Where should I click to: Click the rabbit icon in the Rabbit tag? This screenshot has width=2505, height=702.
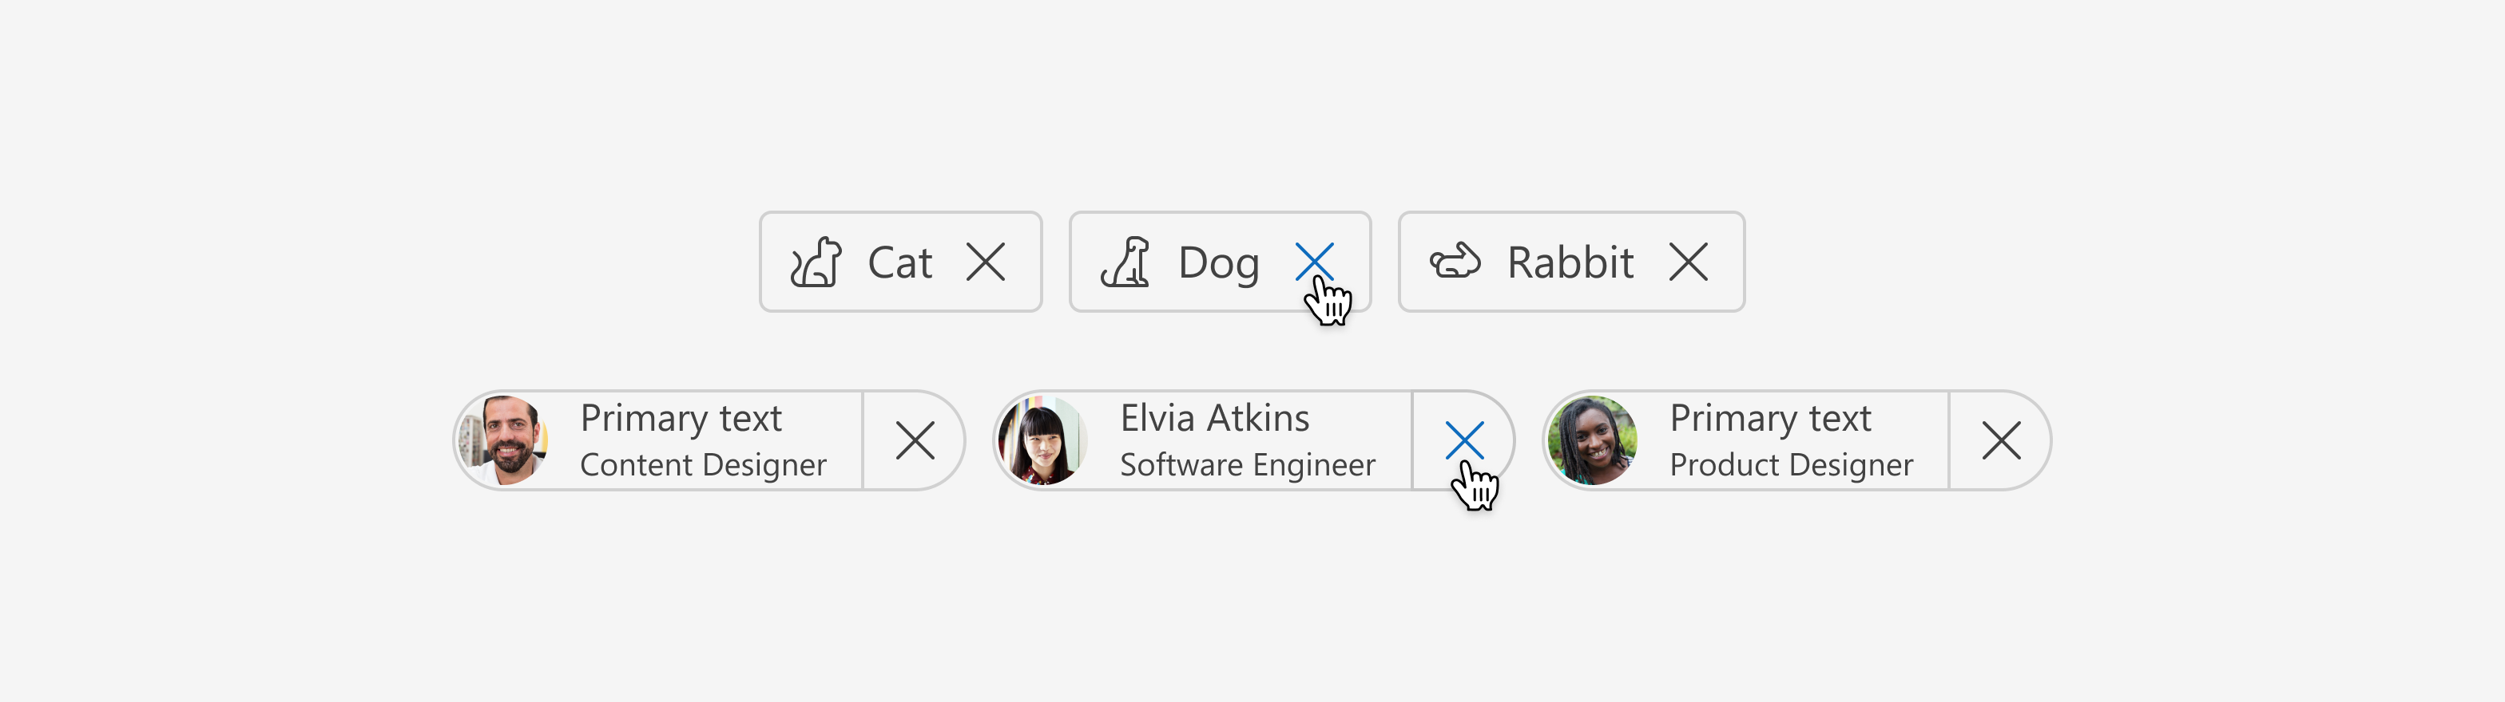pyautogui.click(x=1455, y=262)
